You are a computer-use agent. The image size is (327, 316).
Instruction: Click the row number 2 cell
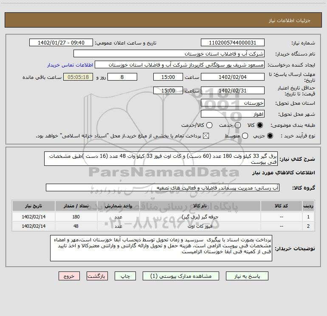pyautogui.click(x=308, y=226)
